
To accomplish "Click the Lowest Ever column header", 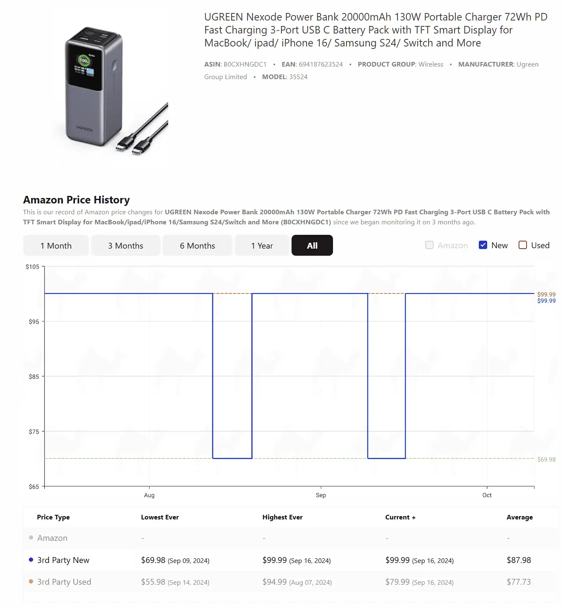I will [160, 517].
